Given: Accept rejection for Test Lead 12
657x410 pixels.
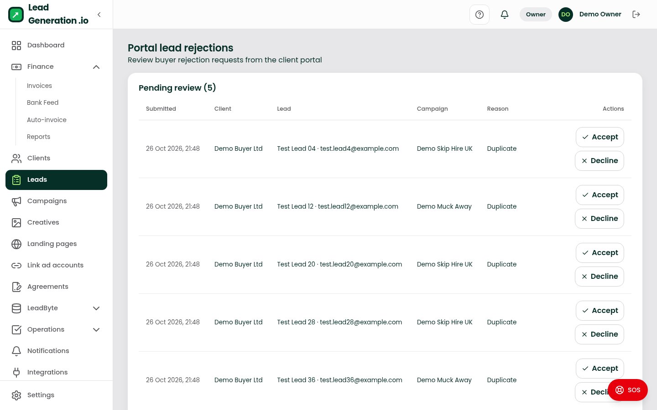Looking at the screenshot, I should pos(600,195).
